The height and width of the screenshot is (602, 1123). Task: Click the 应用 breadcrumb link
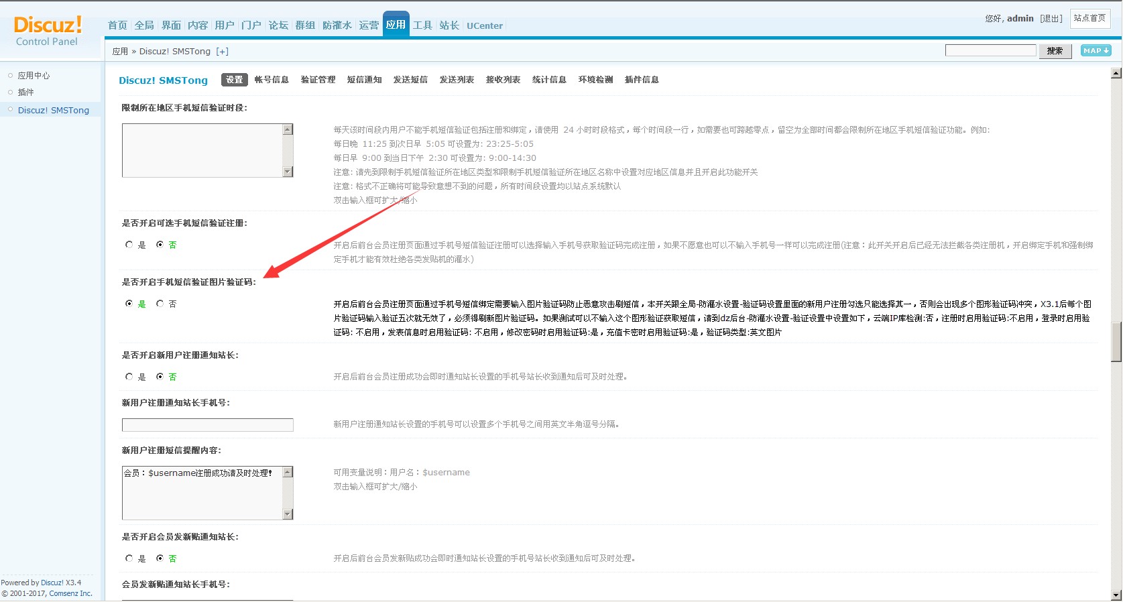(x=120, y=52)
